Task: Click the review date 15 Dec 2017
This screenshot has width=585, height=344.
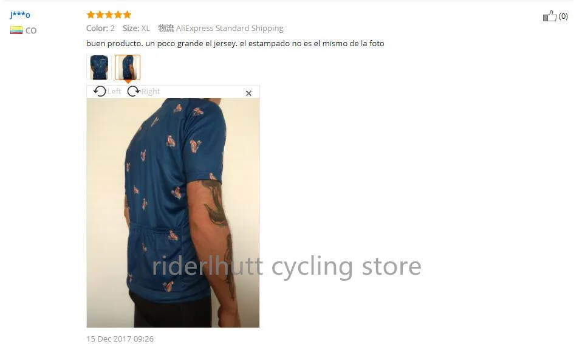Action: click(x=120, y=339)
